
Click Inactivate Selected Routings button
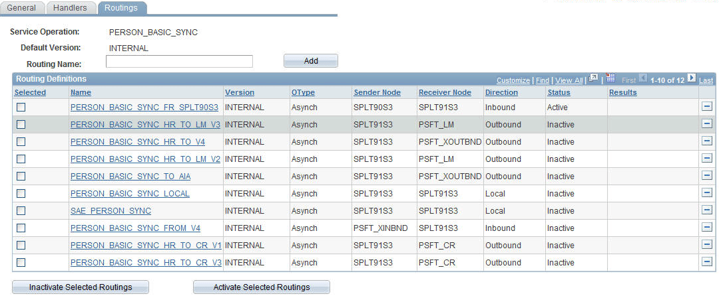[x=81, y=287]
